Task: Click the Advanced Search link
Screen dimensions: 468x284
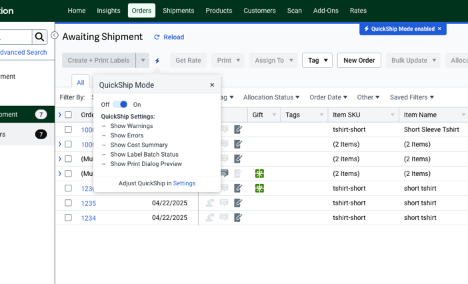Action: (x=23, y=52)
